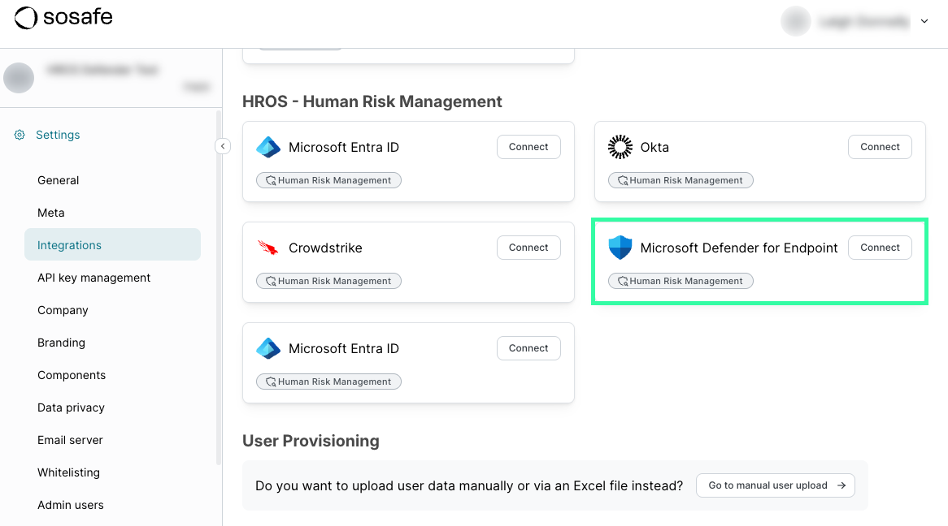Screen dimensions: 948x526
Task: Go to manual user upload
Action: click(775, 485)
